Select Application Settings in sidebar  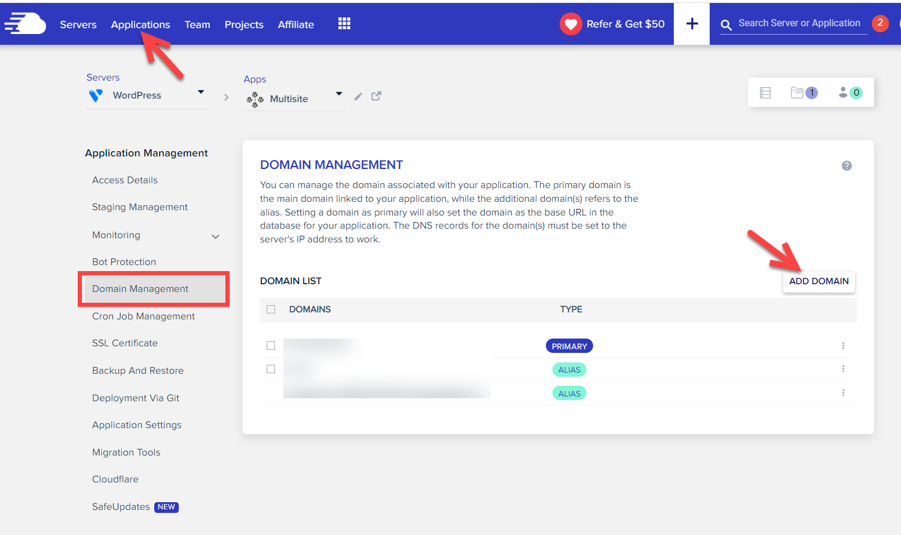click(137, 425)
